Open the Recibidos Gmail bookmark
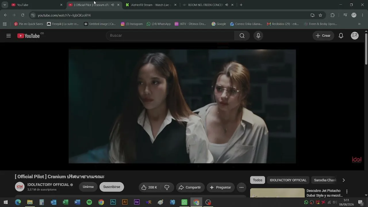The width and height of the screenshot is (368, 207). click(283, 24)
